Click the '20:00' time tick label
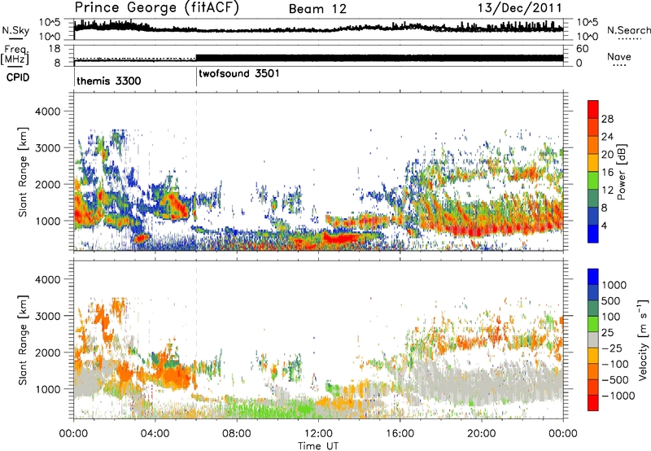 pyautogui.click(x=481, y=434)
